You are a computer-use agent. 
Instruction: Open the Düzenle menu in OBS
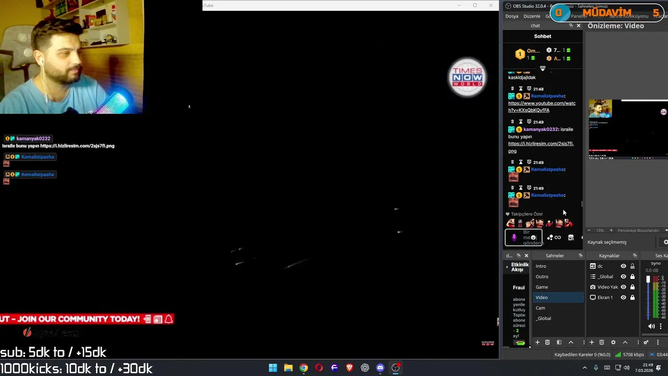pos(532,16)
